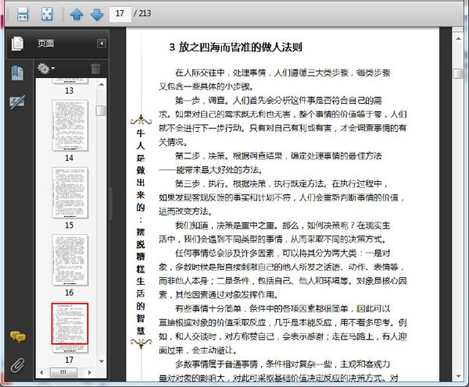
Task: Open the bookmarks panel icon
Action: click(17, 73)
